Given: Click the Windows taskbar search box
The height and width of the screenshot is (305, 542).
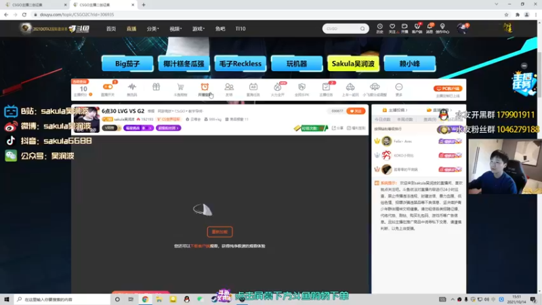Looking at the screenshot, I should (62, 299).
